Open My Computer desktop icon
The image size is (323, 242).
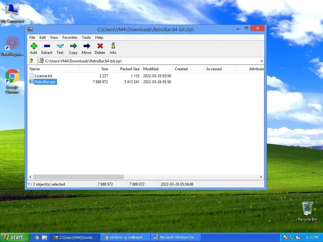coord(12,13)
